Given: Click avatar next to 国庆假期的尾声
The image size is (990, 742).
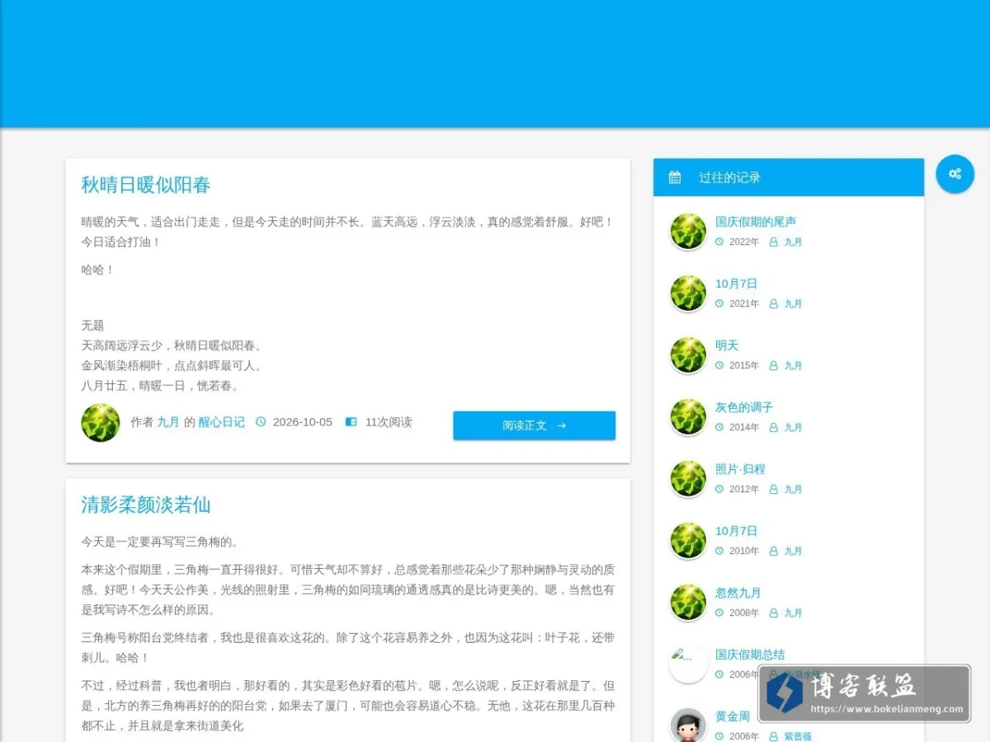Looking at the screenshot, I should point(688,232).
